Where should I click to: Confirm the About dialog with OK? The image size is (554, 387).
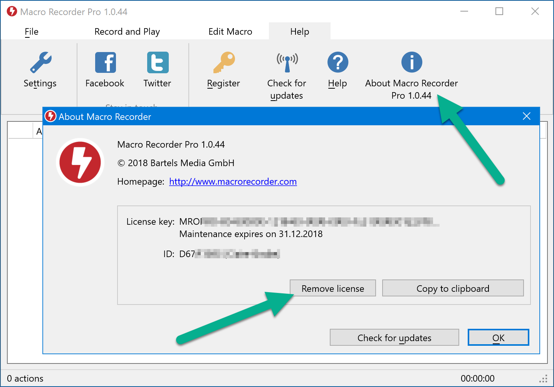(x=498, y=338)
